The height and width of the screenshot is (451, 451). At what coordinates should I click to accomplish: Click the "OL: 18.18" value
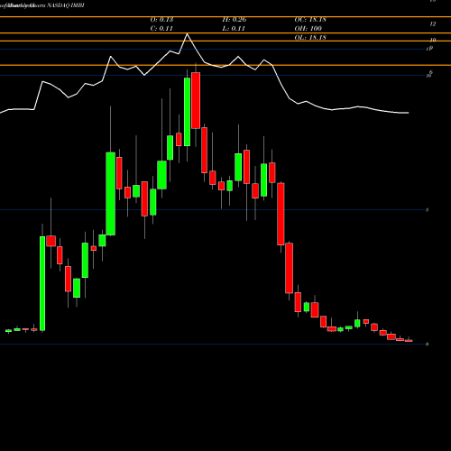(x=310, y=38)
